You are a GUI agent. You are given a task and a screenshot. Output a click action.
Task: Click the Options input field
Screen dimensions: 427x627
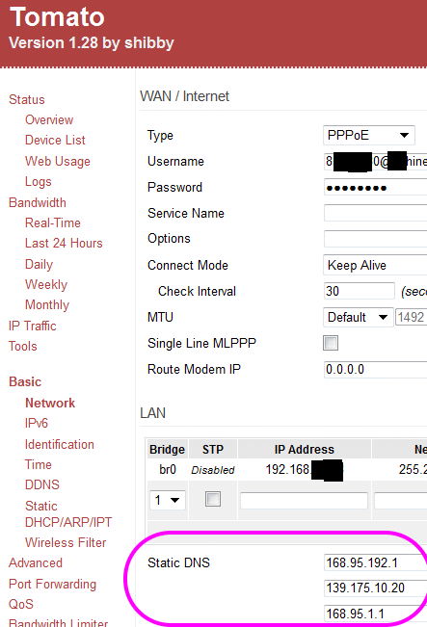[375, 239]
